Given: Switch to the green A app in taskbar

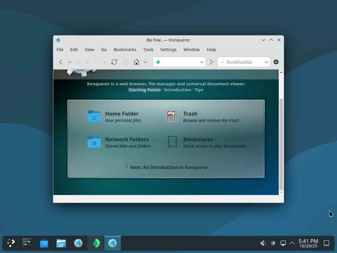Looking at the screenshot, I should point(96,243).
